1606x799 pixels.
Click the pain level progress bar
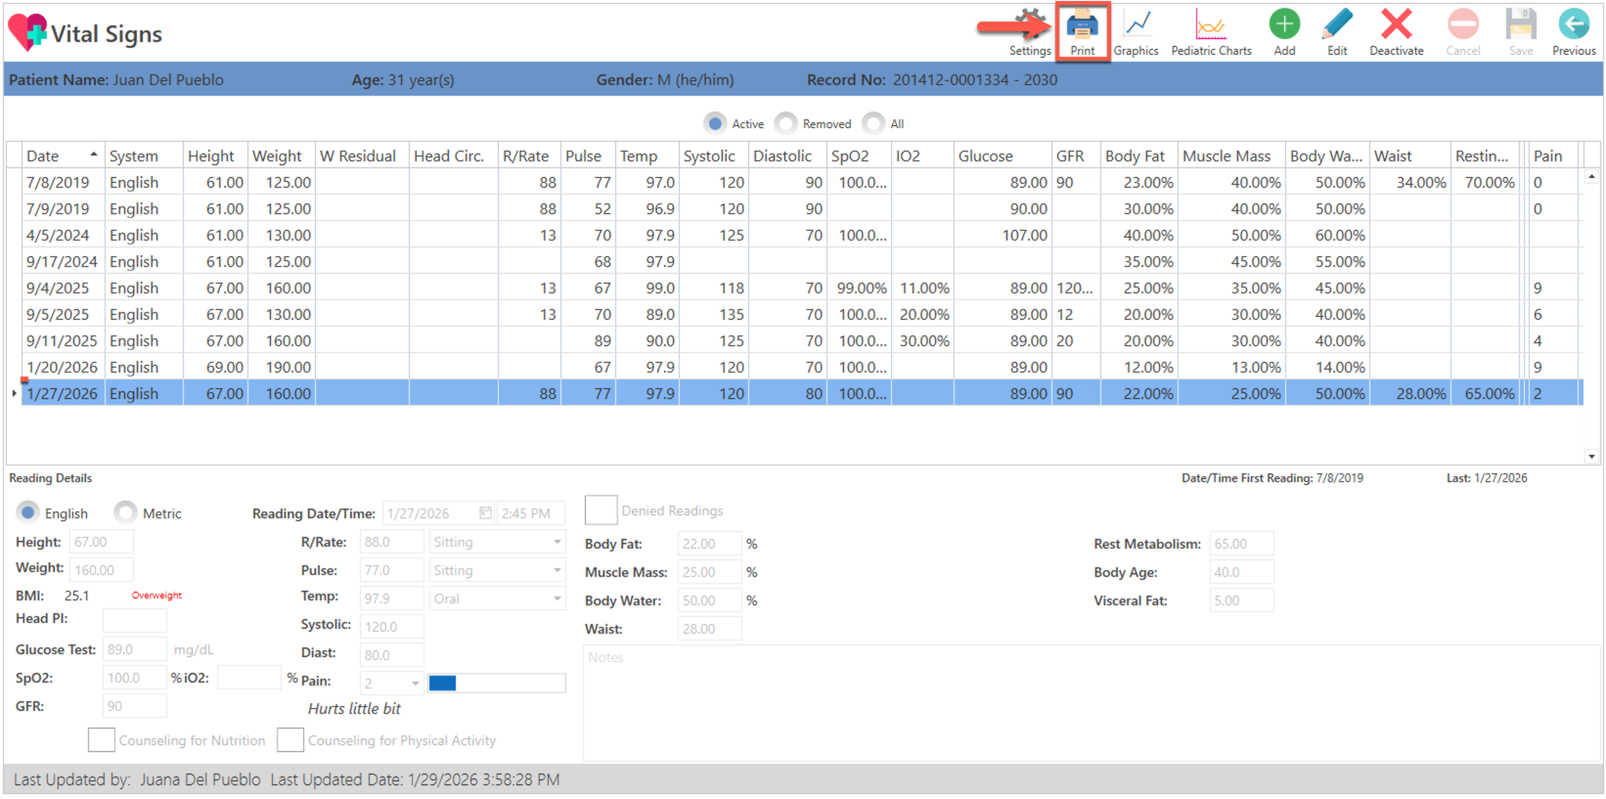496,683
